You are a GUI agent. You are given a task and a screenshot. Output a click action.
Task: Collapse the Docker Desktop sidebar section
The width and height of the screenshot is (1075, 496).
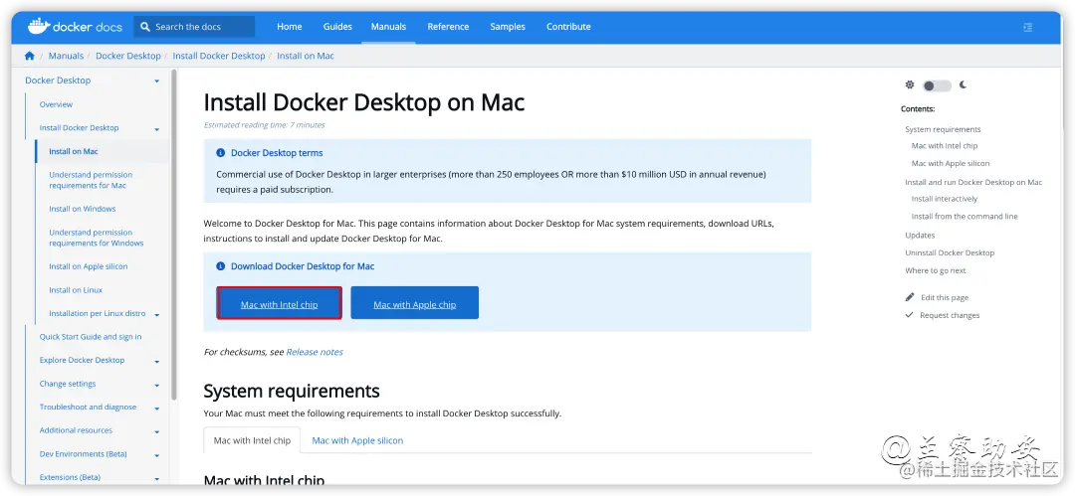tap(157, 81)
